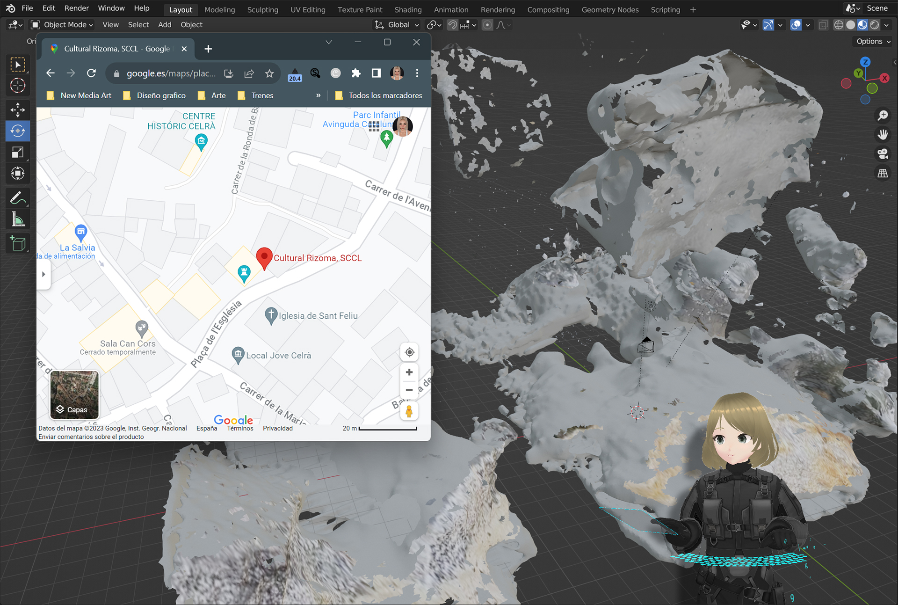The height and width of the screenshot is (605, 898).
Task: Switch to the Shading workspace tab
Action: 408,10
